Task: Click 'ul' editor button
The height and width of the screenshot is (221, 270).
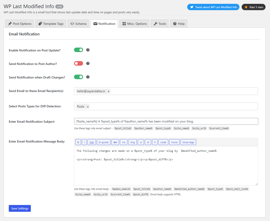Action: (x=141, y=142)
